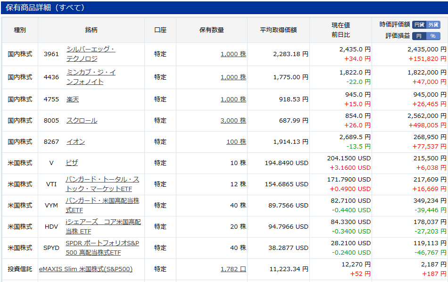Select average price 1,775.00 円
The image size is (448, 282).
291,77
